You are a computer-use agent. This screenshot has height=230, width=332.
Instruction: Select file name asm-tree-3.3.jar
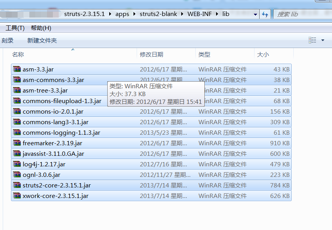pyautogui.click(x=45, y=90)
